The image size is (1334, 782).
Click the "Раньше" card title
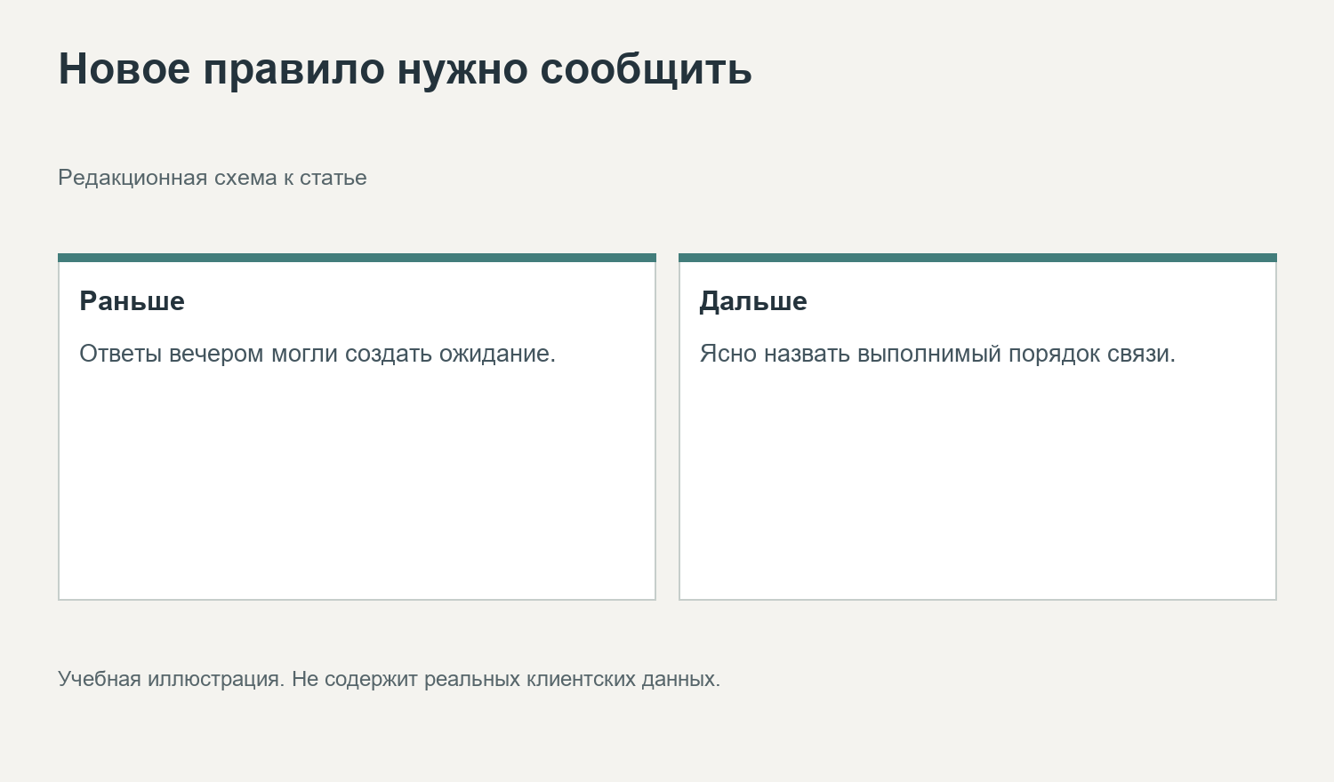coord(133,301)
